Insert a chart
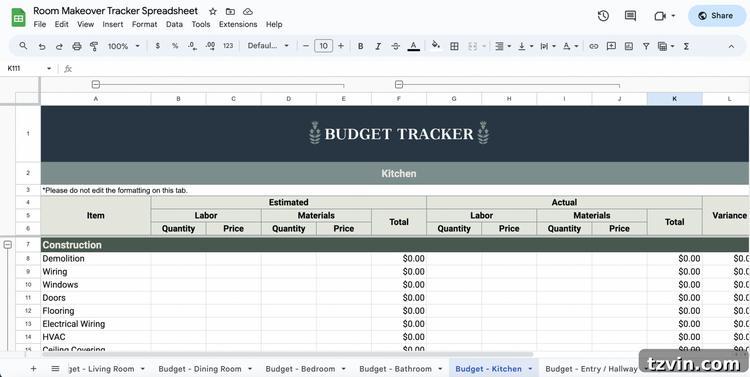750x377 pixels. click(629, 46)
